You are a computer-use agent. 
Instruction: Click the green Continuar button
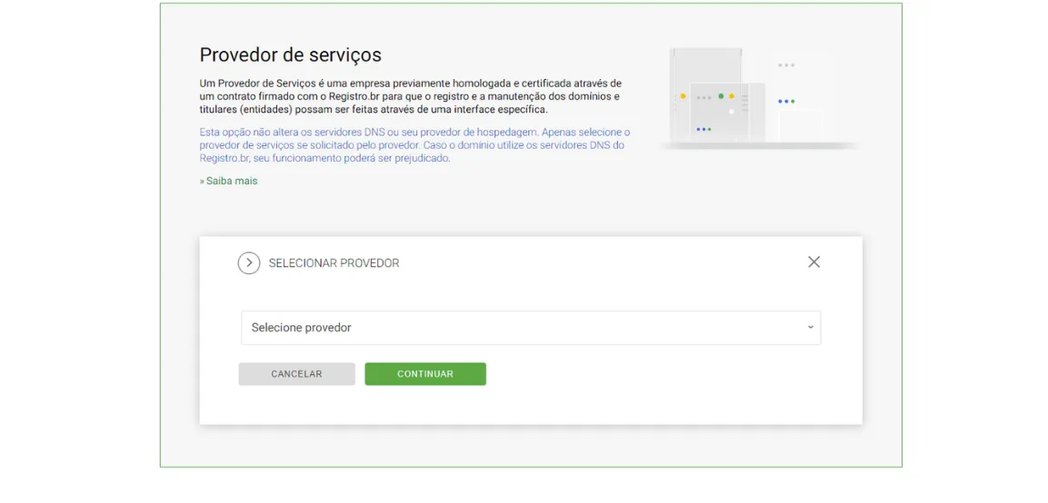425,374
